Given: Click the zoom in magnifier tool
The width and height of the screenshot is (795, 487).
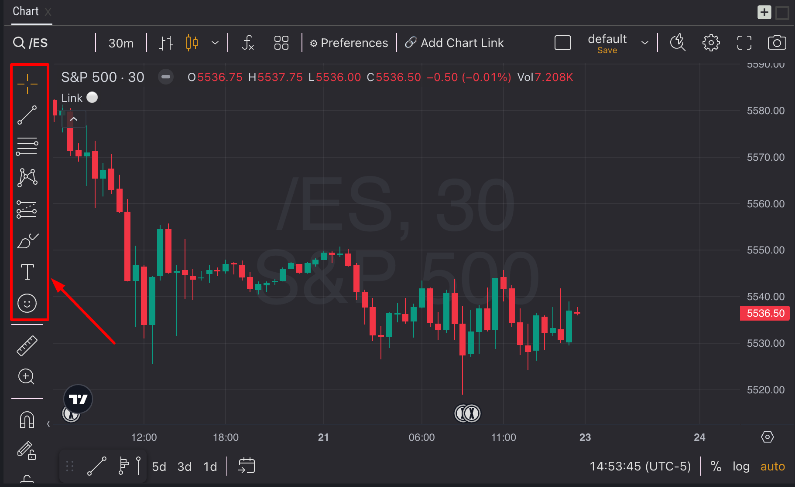Looking at the screenshot, I should 27,377.
